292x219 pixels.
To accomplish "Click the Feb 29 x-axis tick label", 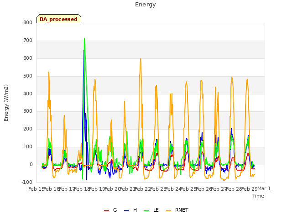I will [249, 189].
